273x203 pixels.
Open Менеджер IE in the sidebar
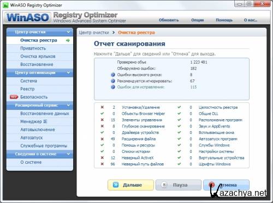click(x=40, y=121)
